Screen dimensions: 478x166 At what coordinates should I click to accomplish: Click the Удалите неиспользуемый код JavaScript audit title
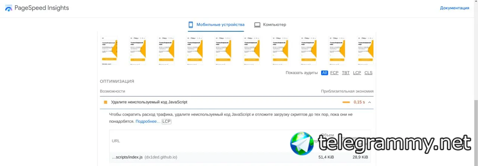pyautogui.click(x=149, y=102)
